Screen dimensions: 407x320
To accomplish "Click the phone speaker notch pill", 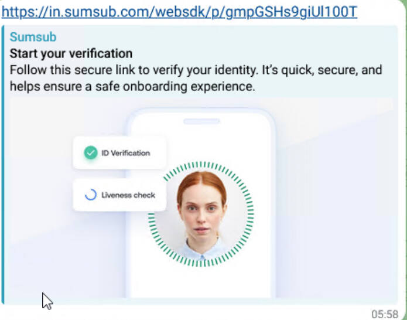I will coord(201,122).
